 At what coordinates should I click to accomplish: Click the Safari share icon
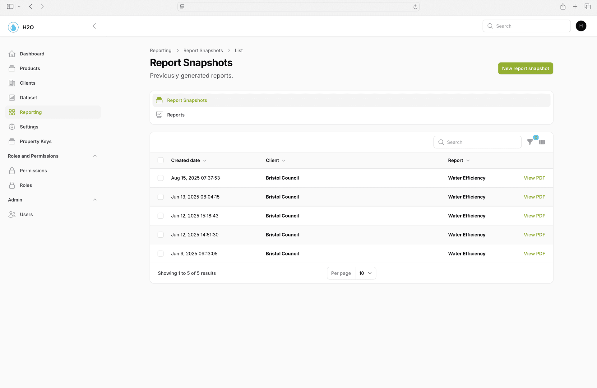pyautogui.click(x=563, y=7)
